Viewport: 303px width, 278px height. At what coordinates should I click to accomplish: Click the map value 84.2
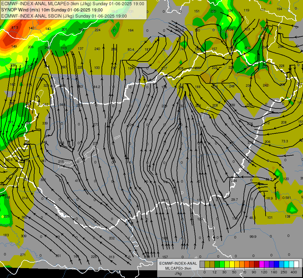coord(97,87)
